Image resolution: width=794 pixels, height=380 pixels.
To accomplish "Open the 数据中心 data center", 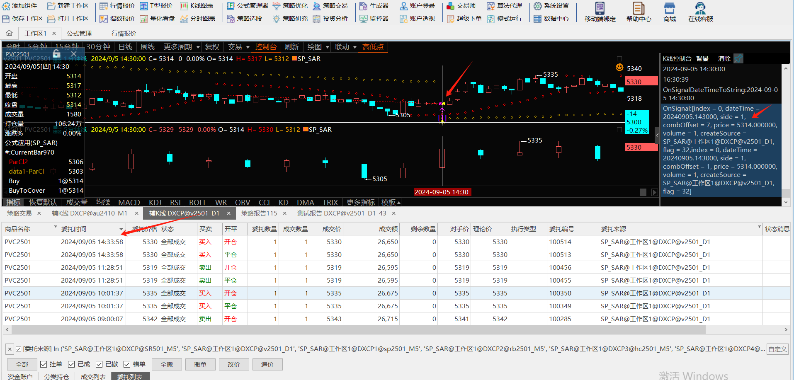I will tap(551, 19).
